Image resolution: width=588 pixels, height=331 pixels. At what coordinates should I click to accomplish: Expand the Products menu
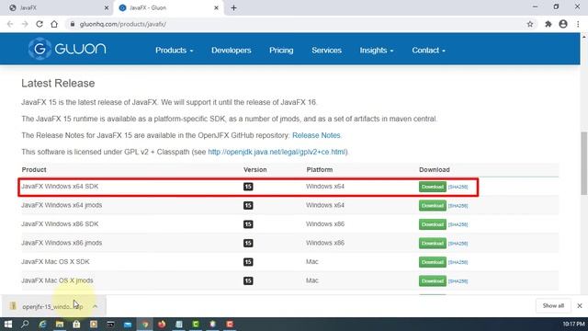point(175,51)
